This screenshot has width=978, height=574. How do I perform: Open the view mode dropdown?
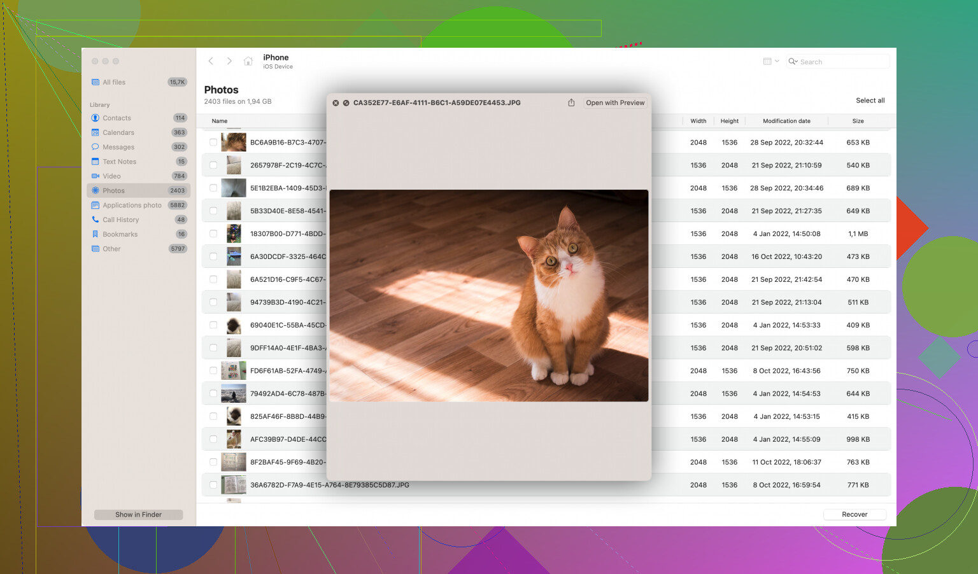coord(771,62)
